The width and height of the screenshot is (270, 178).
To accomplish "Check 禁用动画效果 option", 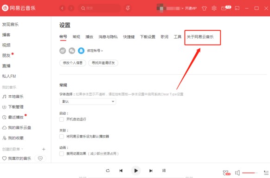I will [x=62, y=154].
